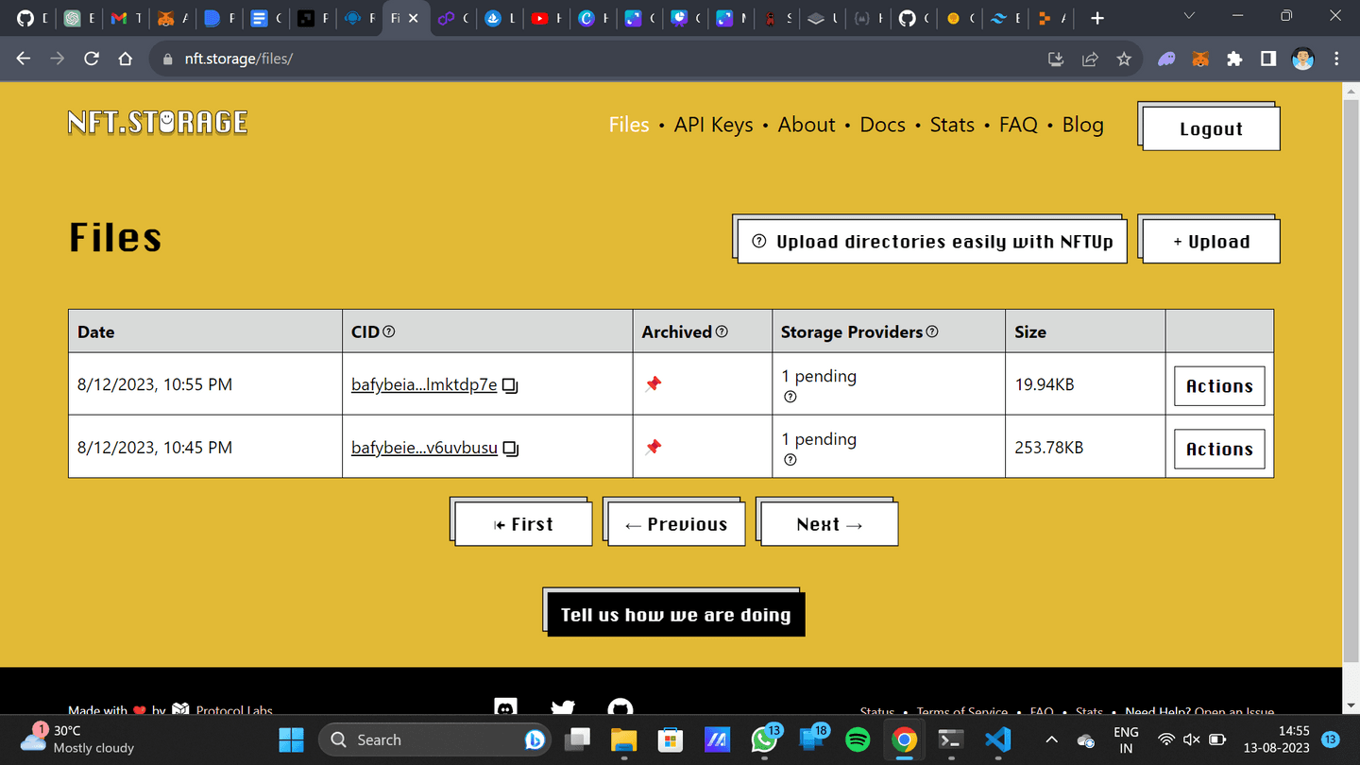Open the MetaMask fox extension icon
1360x765 pixels.
[x=1199, y=59]
